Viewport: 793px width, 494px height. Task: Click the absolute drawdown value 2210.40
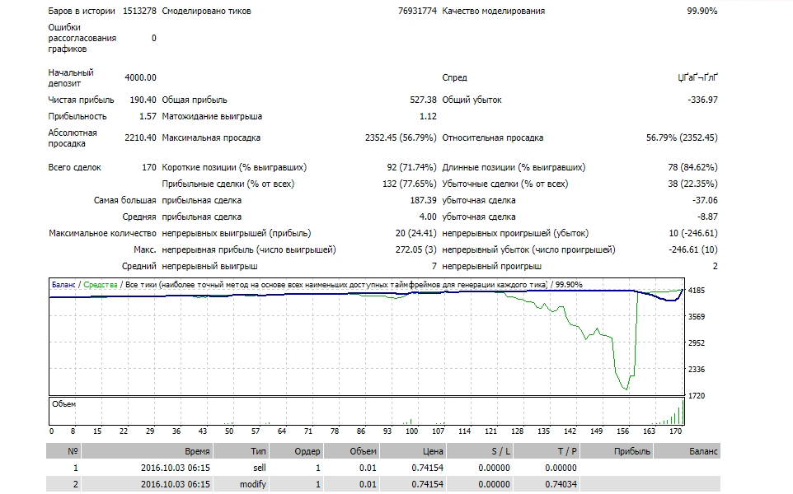[141, 137]
